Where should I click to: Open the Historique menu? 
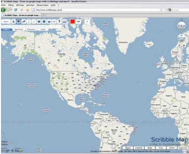pyautogui.click(x=30, y=5)
